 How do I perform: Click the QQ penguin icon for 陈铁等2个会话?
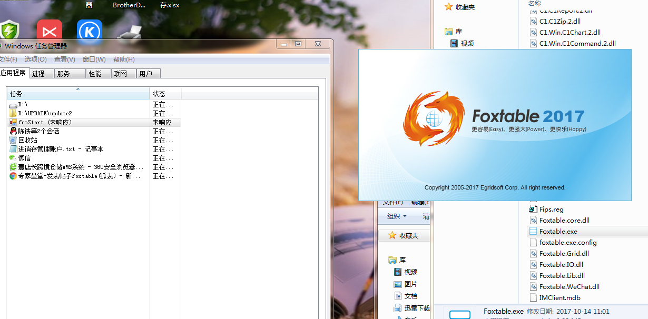point(13,132)
